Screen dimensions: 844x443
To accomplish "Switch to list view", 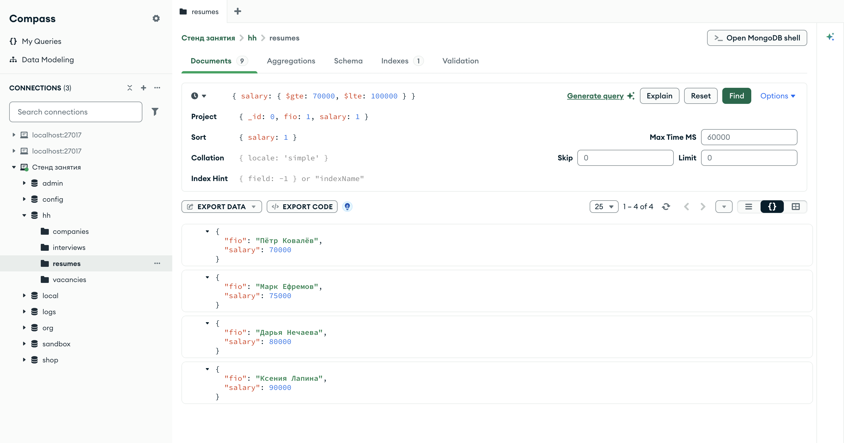I will pyautogui.click(x=749, y=207).
